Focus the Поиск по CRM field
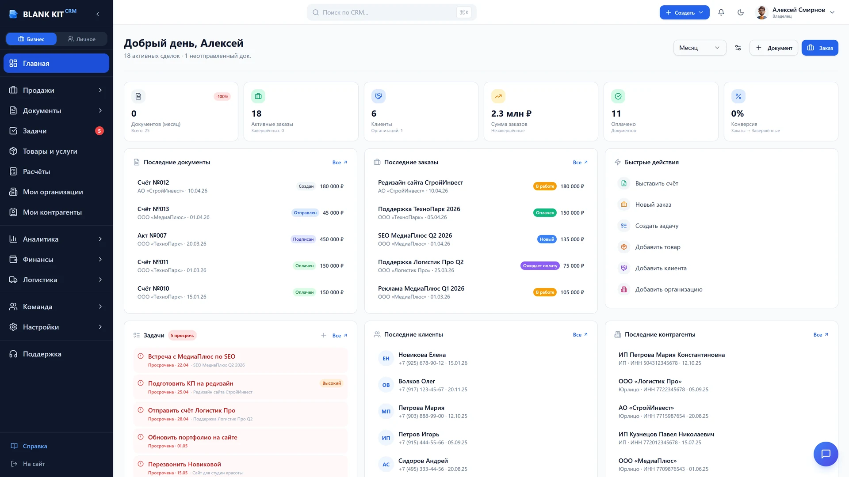Viewport: 849px width, 477px height. click(391, 12)
